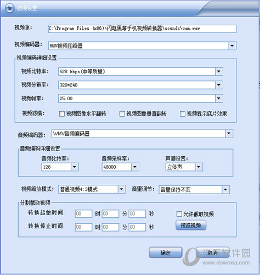Screen dimensions: 260x275
Task: Click the 128 audio bitrate value
Action: [x=47, y=167]
